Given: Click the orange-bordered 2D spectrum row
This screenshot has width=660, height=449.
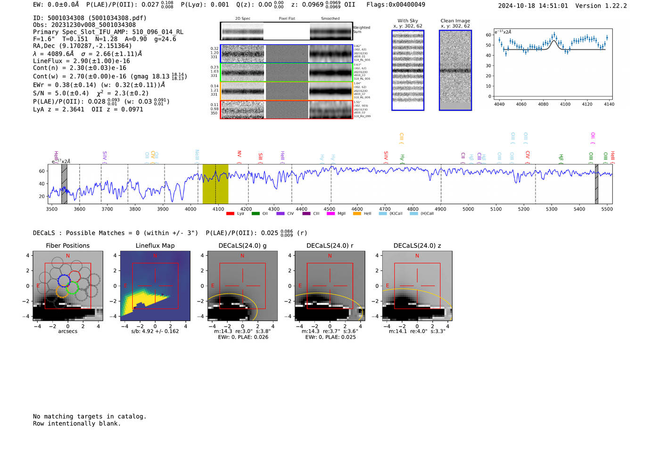Looking at the screenshot, I should pos(287,91).
